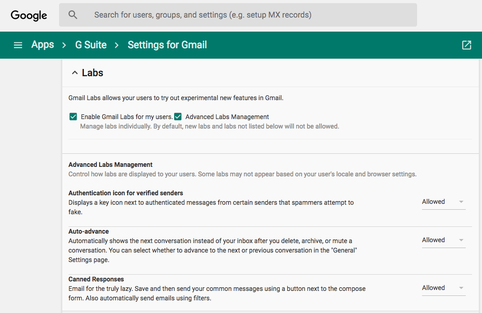Viewport: 482px width, 313px height.
Task: Open settings in new window icon
Action: pos(466,45)
